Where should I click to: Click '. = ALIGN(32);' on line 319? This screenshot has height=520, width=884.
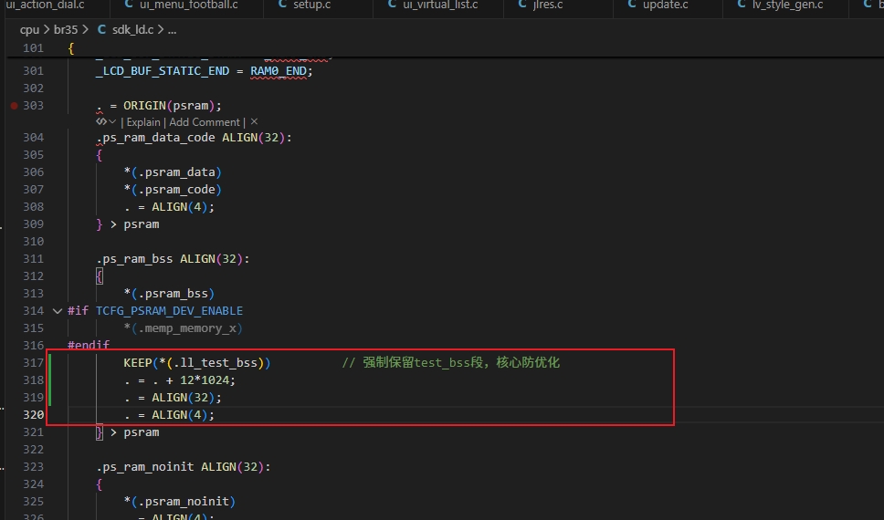coord(173,398)
